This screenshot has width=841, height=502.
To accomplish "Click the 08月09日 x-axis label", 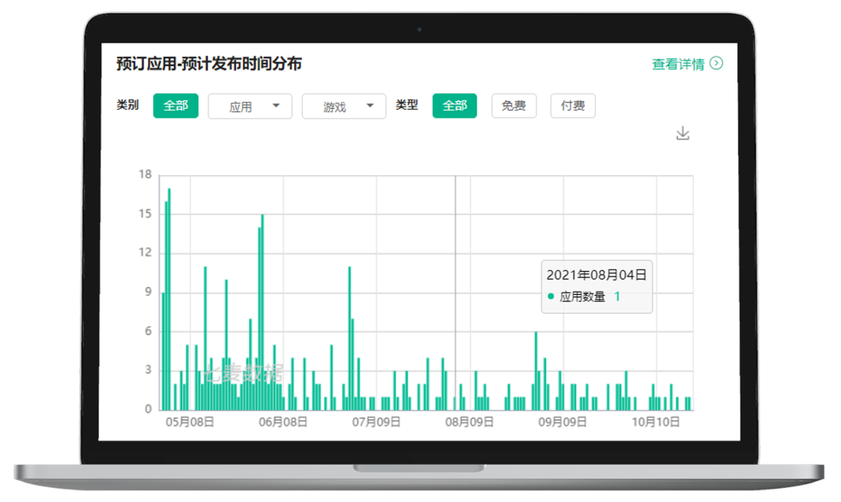I will pyautogui.click(x=470, y=422).
